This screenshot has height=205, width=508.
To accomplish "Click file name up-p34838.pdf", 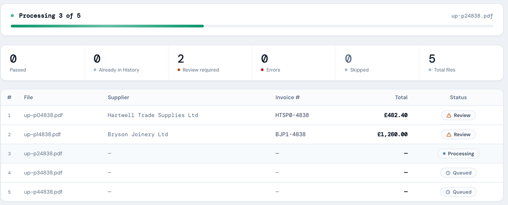I will (43, 173).
